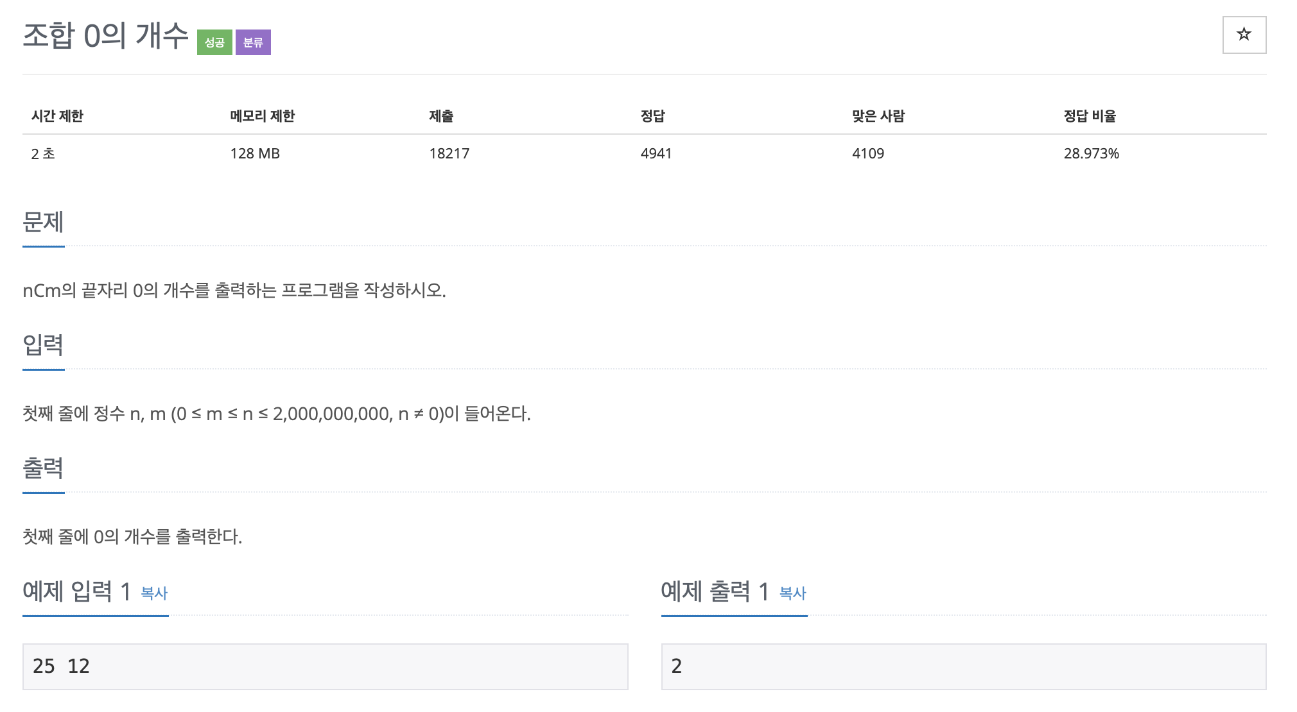Click the 정답 column header

click(x=652, y=116)
